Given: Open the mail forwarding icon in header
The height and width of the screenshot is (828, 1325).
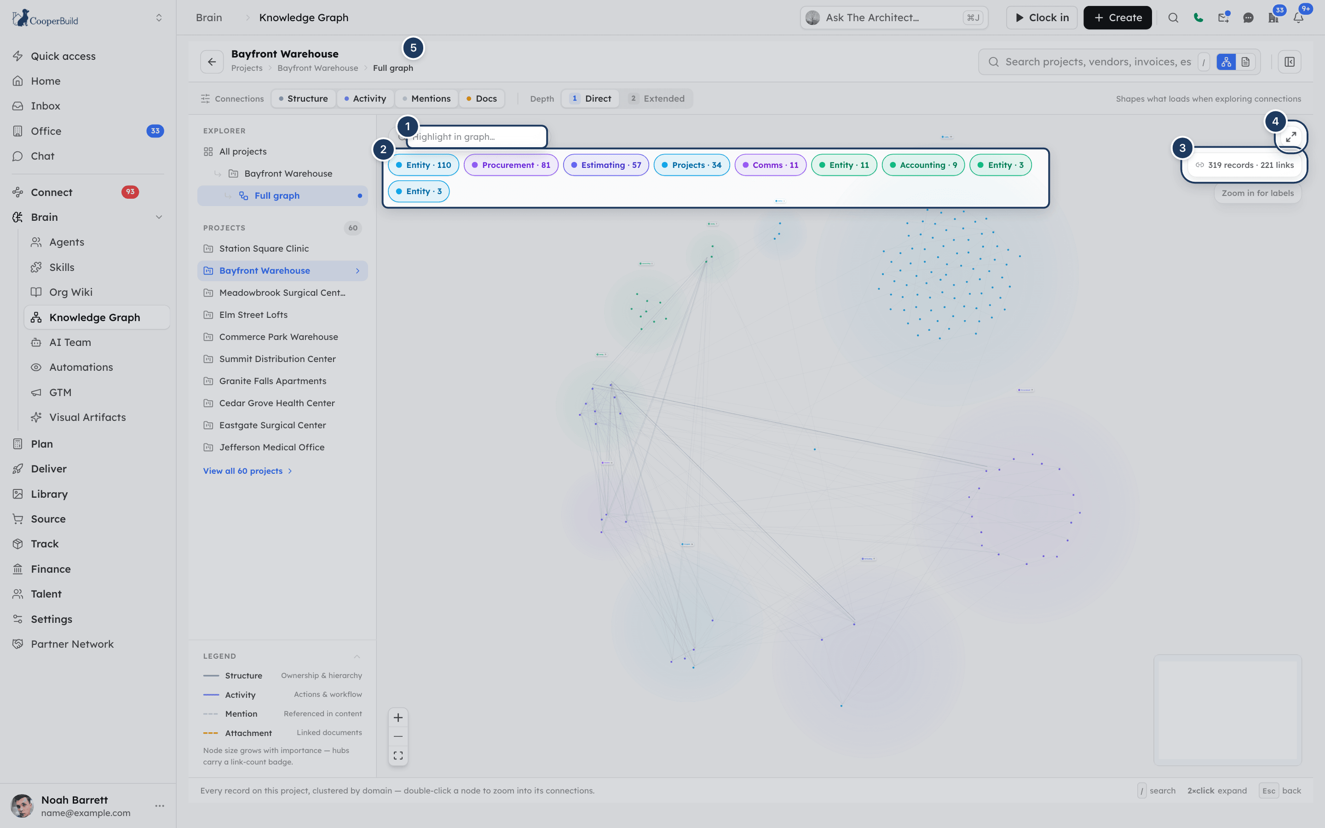Looking at the screenshot, I should [1223, 17].
